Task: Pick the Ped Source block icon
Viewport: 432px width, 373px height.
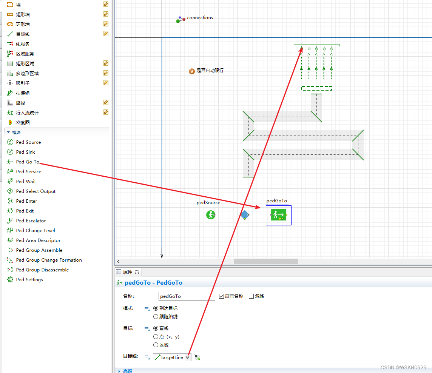Action: pos(10,142)
